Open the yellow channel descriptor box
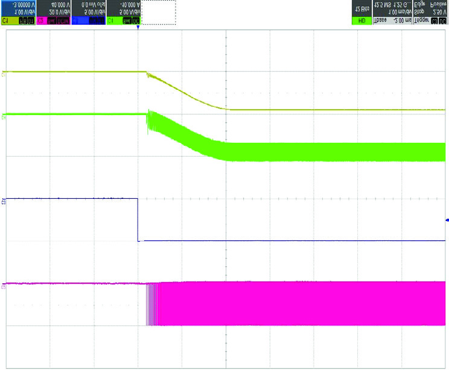The width and height of the screenshot is (449, 370). [x=18, y=13]
